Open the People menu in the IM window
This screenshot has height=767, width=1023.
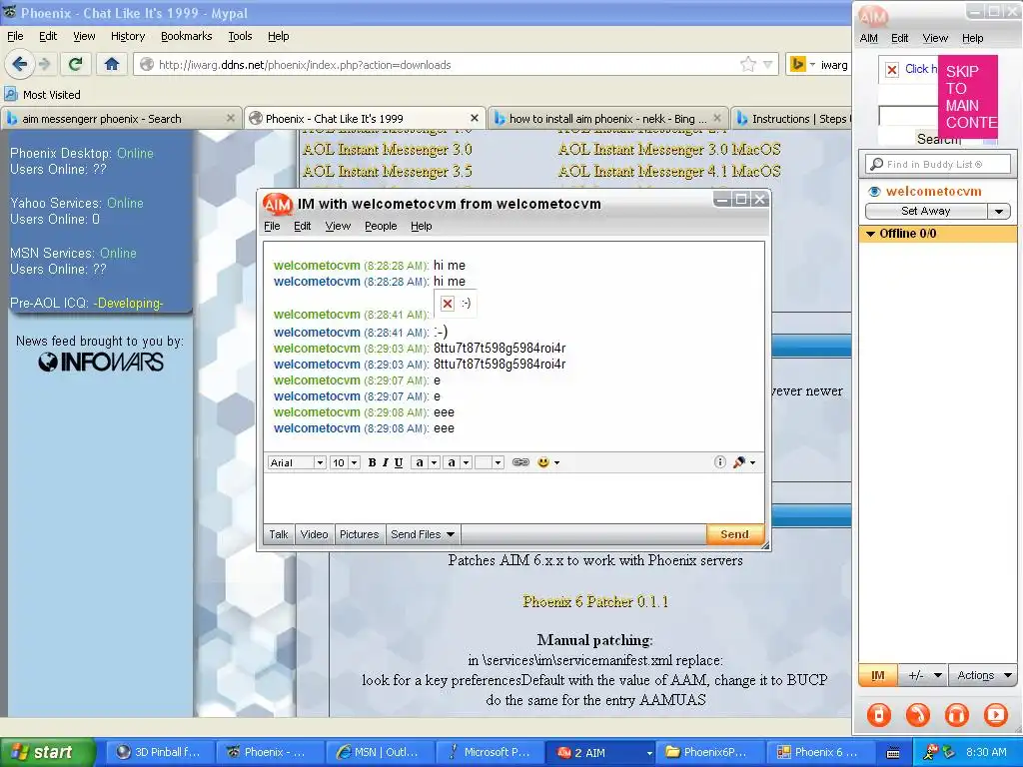point(381,226)
